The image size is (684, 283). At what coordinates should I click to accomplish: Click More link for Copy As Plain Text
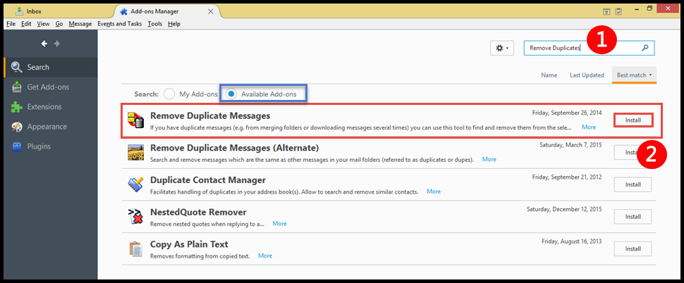click(265, 256)
